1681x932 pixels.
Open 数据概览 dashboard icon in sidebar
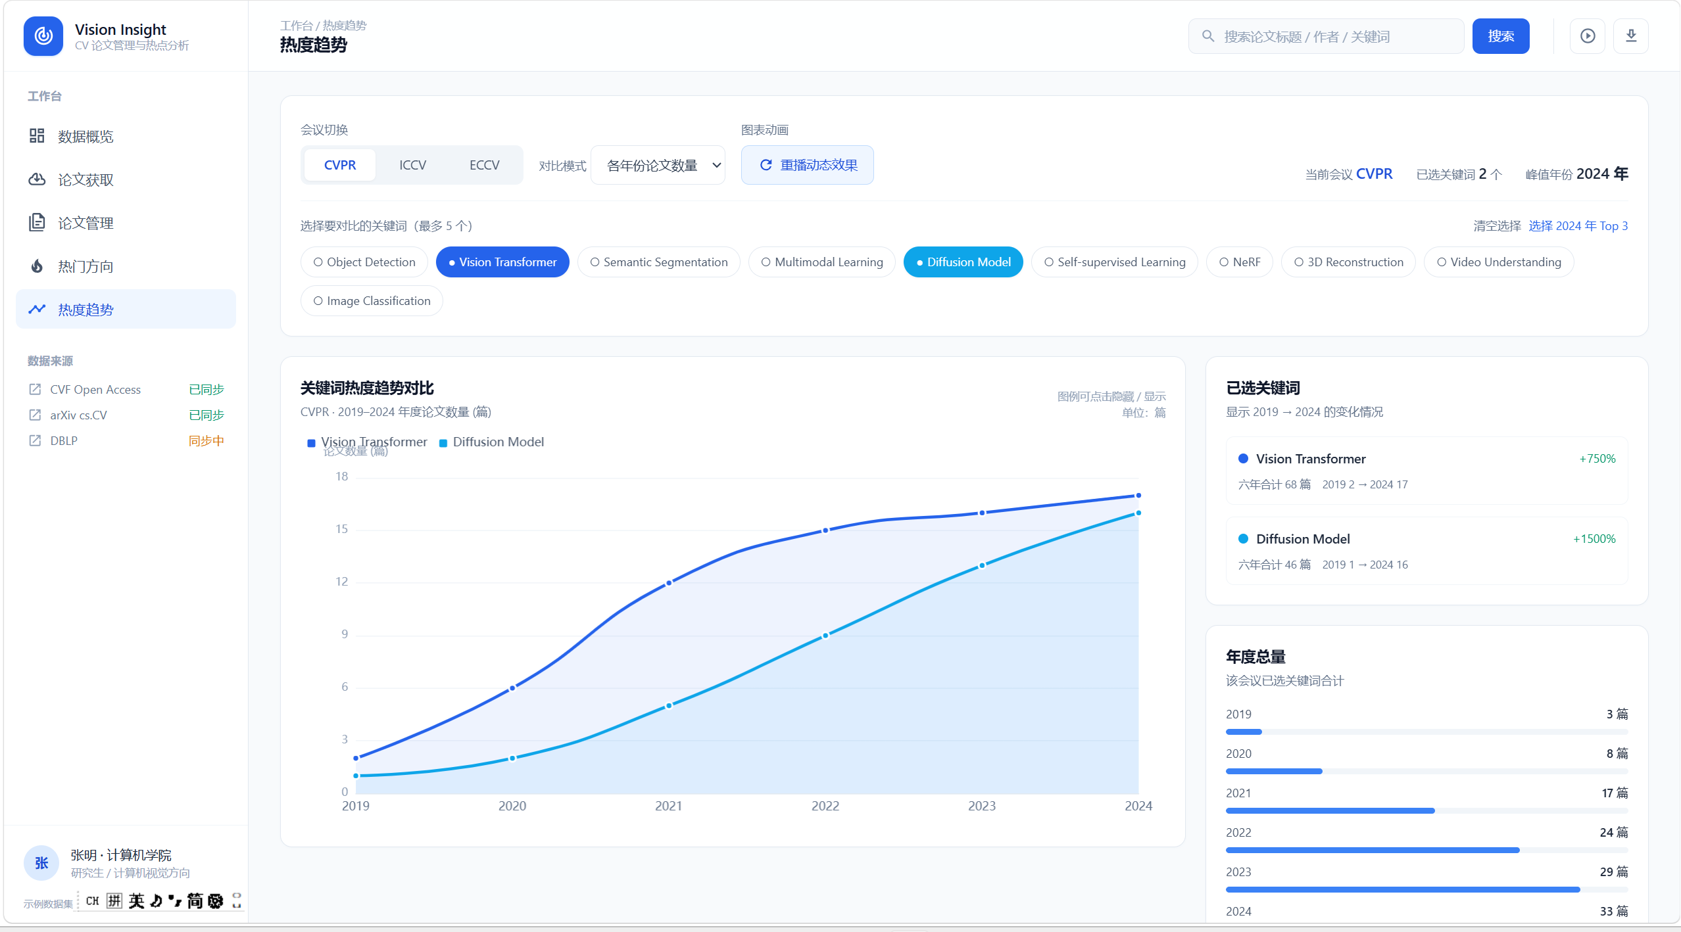[37, 136]
